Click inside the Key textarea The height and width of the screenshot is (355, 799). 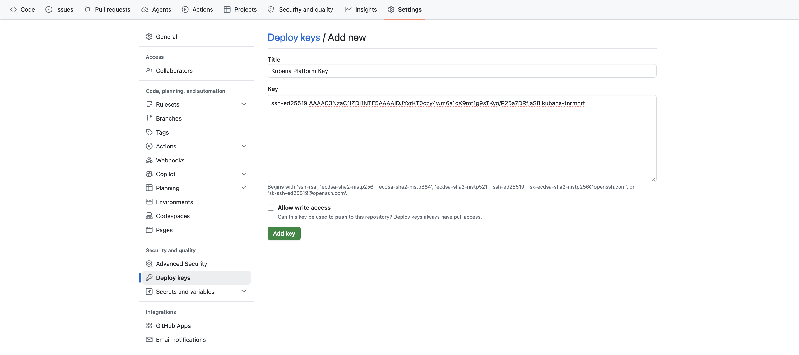click(462, 138)
